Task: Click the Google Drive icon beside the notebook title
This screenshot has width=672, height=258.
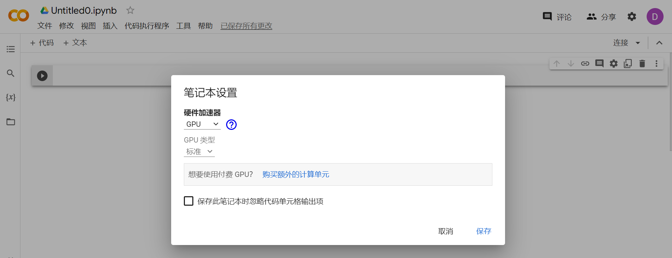Action: (x=44, y=11)
